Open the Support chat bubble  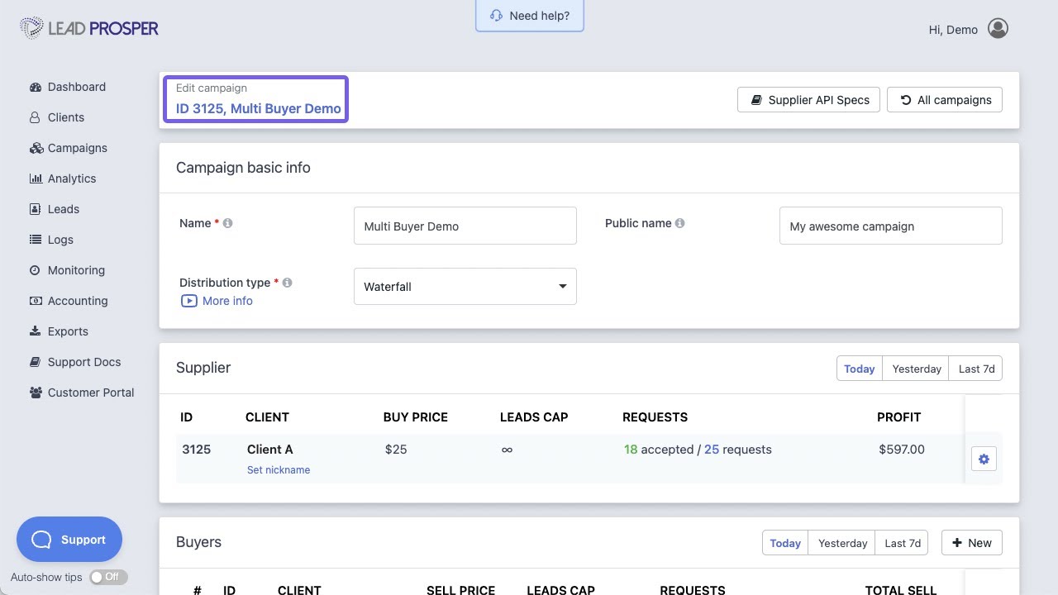(69, 540)
